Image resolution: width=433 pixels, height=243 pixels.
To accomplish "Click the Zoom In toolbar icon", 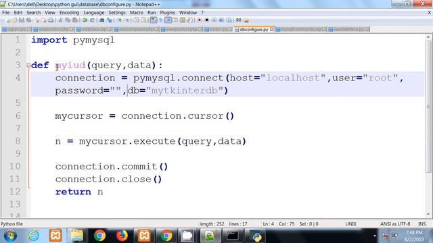I will (120, 20).
